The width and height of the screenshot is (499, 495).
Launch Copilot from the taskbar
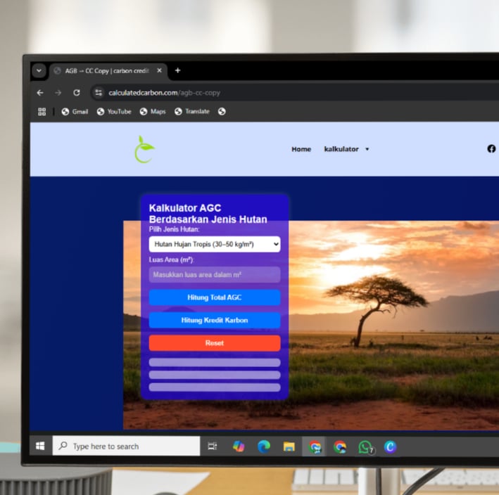239,446
